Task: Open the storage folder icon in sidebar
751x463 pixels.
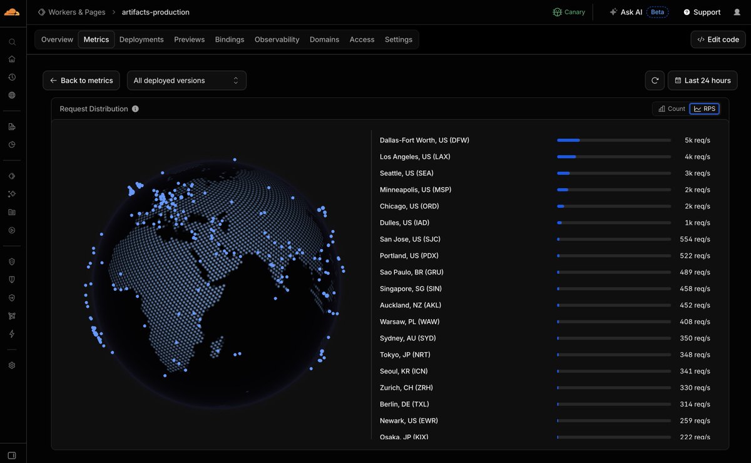Action: point(12,212)
